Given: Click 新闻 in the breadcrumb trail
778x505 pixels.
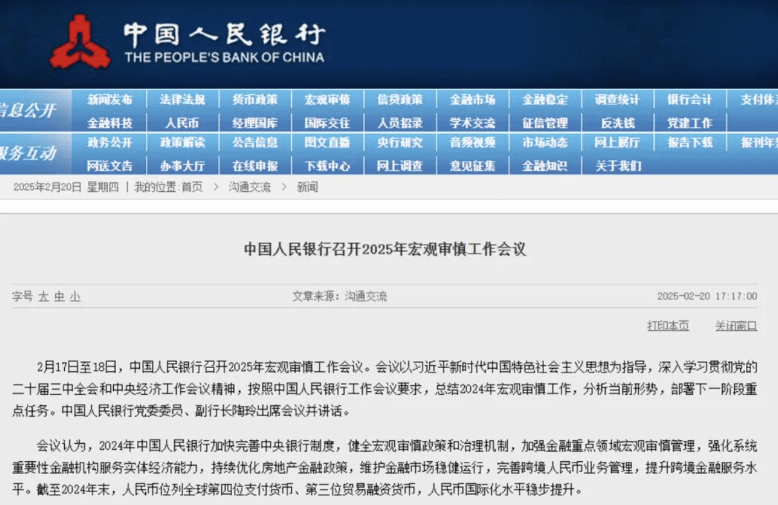Looking at the screenshot, I should [x=307, y=187].
